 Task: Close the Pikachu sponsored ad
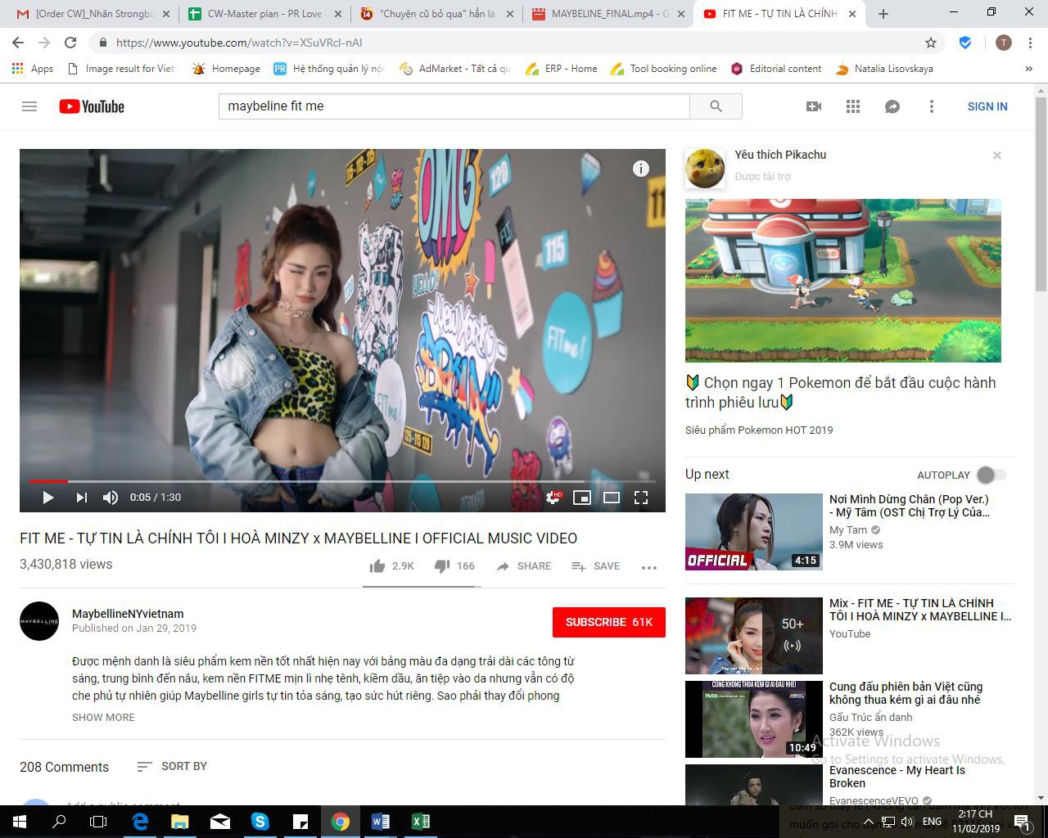click(997, 155)
